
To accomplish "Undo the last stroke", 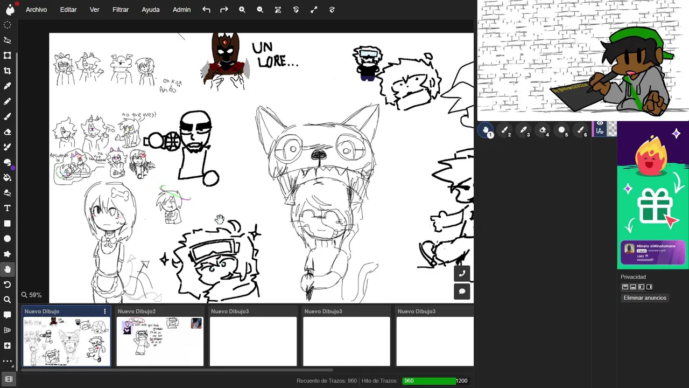I will [206, 10].
